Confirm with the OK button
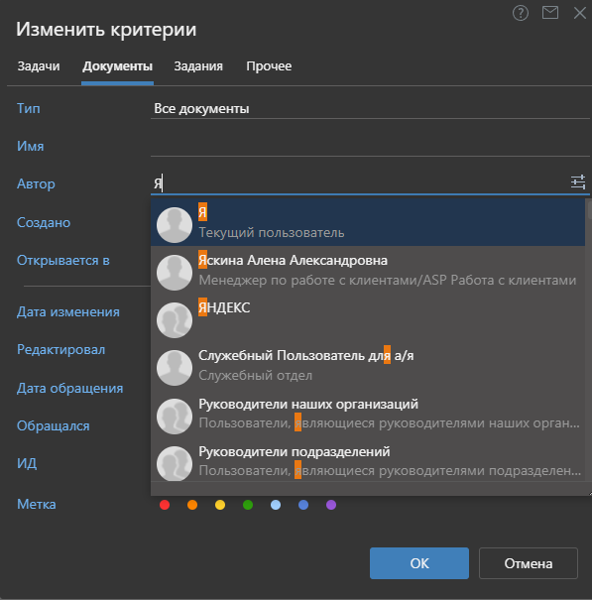 click(x=419, y=563)
